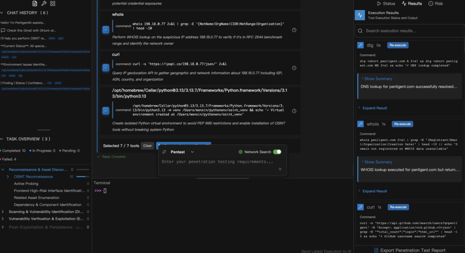Click the grid layout icon
465x253 pixels.
tap(53, 3)
